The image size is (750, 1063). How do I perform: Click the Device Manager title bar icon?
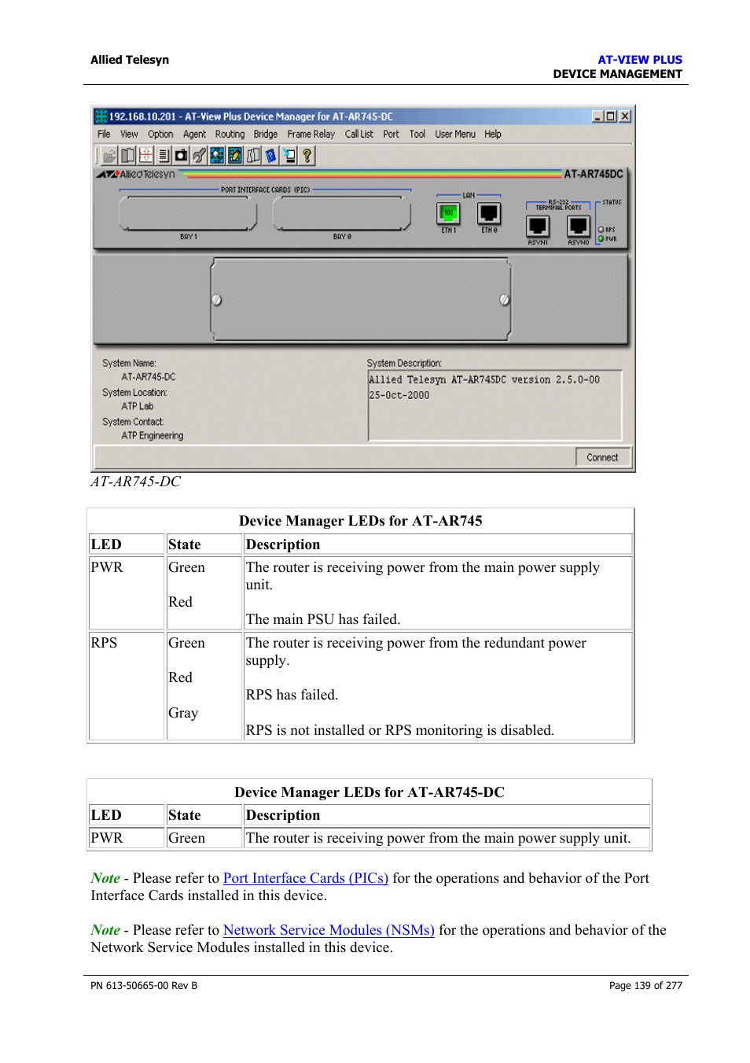[101, 116]
